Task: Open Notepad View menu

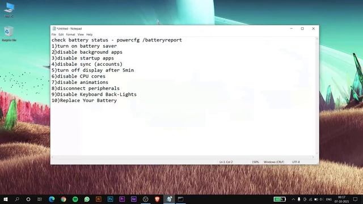Action: coord(81,35)
